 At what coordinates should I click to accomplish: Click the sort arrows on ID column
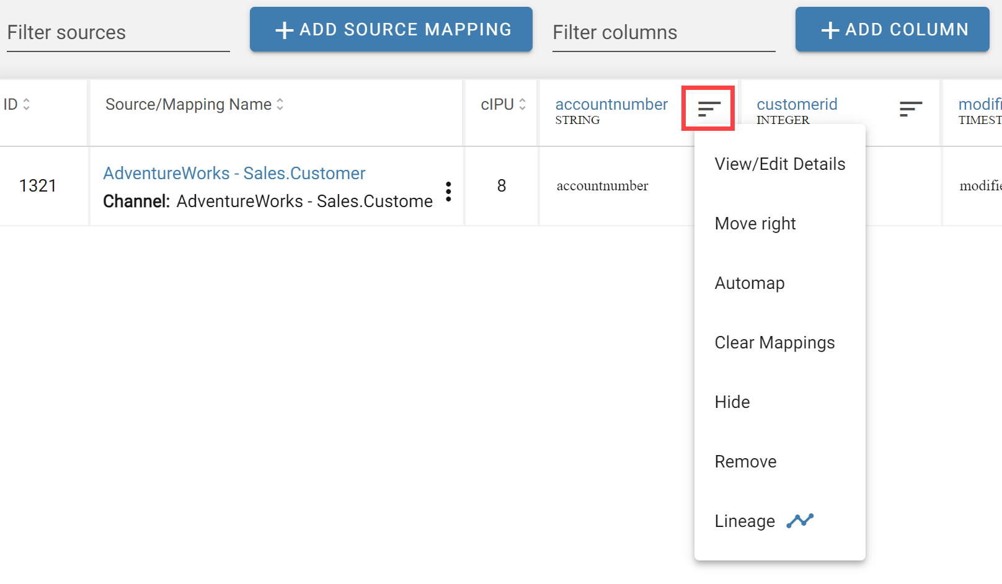27,104
